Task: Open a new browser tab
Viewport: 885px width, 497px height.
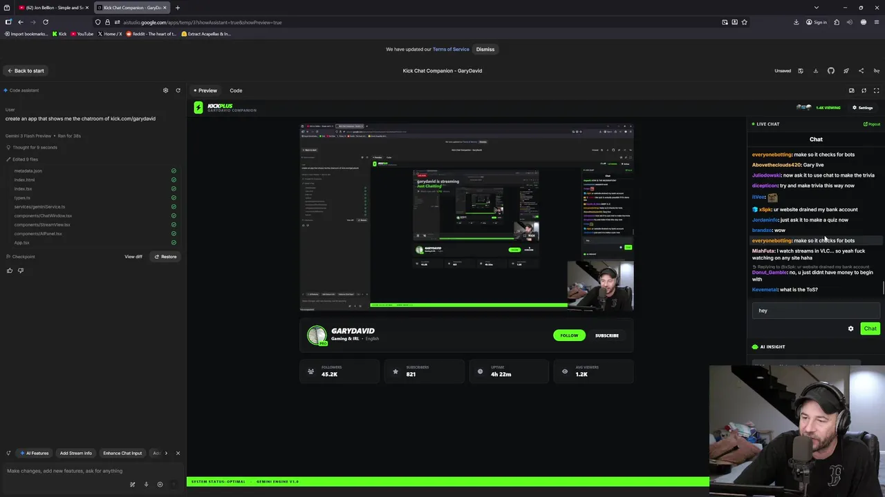Action: click(177, 8)
